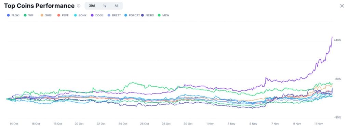Screen dimensions: 350x132
Task: Click the 3 Nov date label
Action: 231,123
